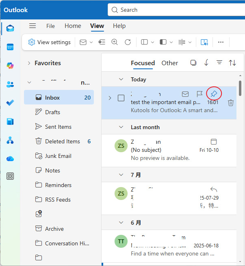Image resolution: width=245 pixels, height=266 pixels.
Task: Toggle the hamburger navigation pane button
Action: [33, 26]
